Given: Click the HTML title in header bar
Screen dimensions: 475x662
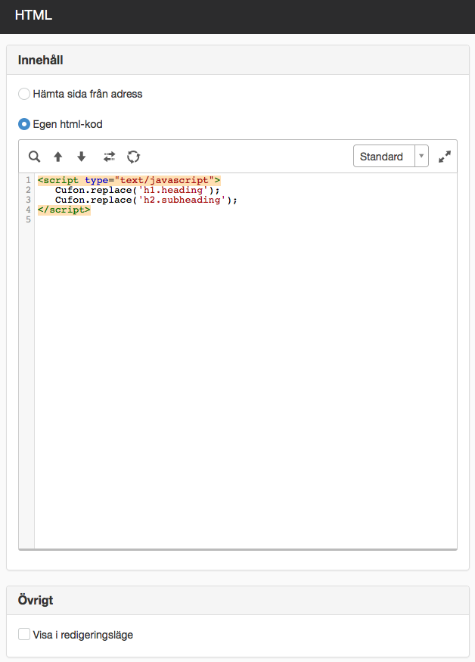Looking at the screenshot, I should (x=33, y=15).
